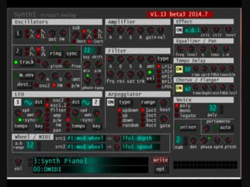The height and width of the screenshot is (187, 250).
Task: Open the x2 chorus mode dropdown
Action: 188,88
